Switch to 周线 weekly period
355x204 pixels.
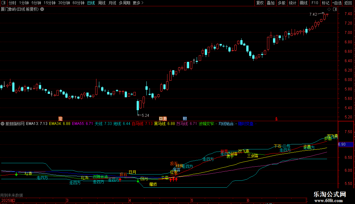coord(102,3)
